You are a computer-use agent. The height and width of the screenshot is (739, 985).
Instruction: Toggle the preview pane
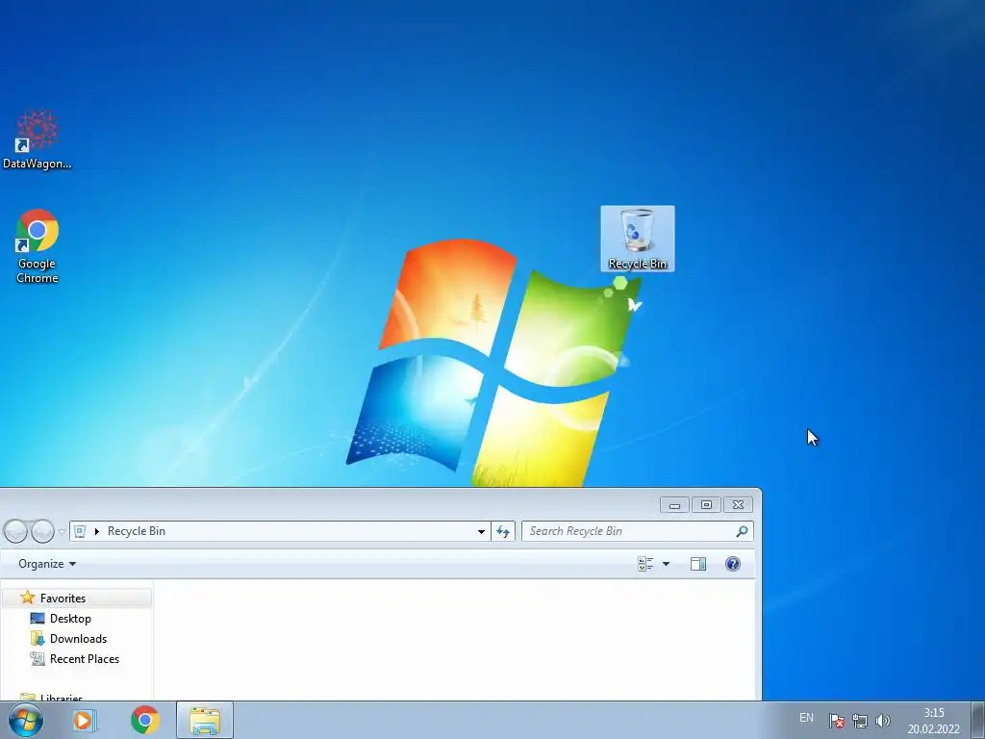point(698,564)
